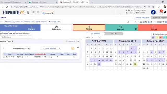Switch to the Schedule Requests toggle

pos(159,18)
